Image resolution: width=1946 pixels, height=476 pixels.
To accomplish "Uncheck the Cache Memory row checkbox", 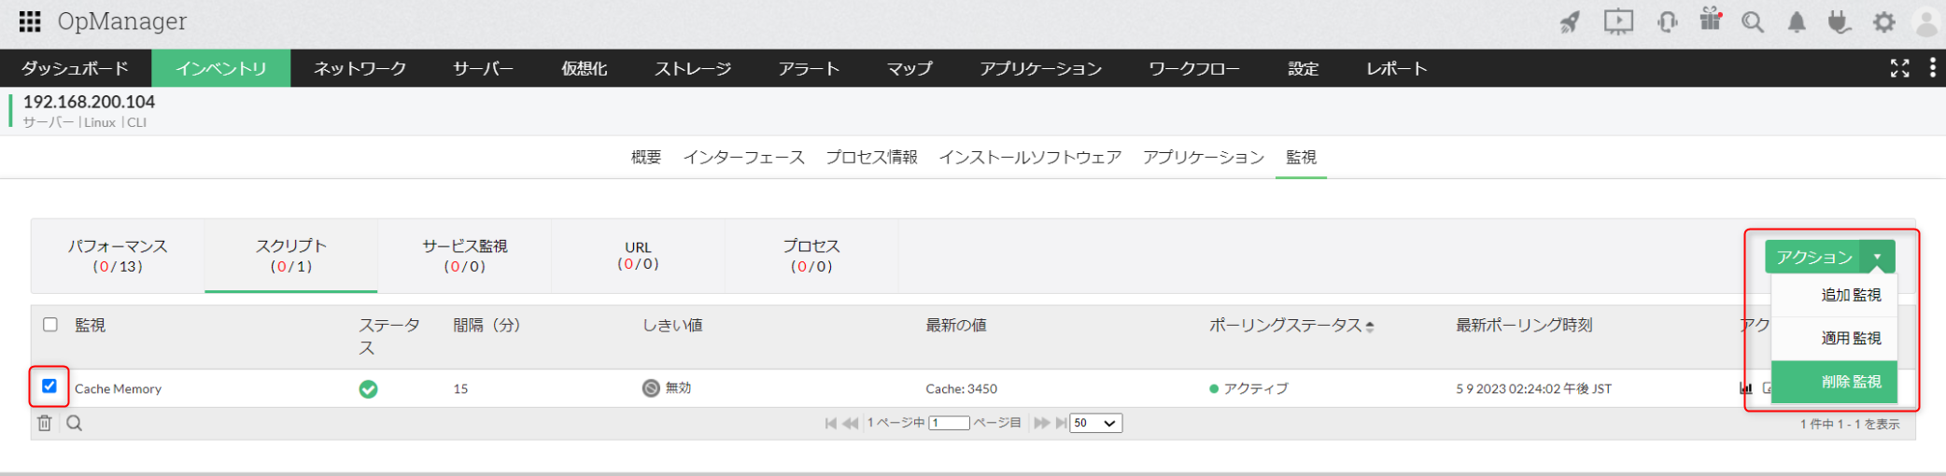I will [x=49, y=386].
